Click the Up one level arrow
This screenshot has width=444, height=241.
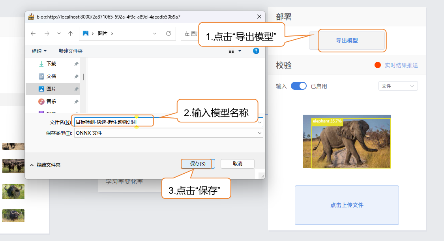[70, 33]
